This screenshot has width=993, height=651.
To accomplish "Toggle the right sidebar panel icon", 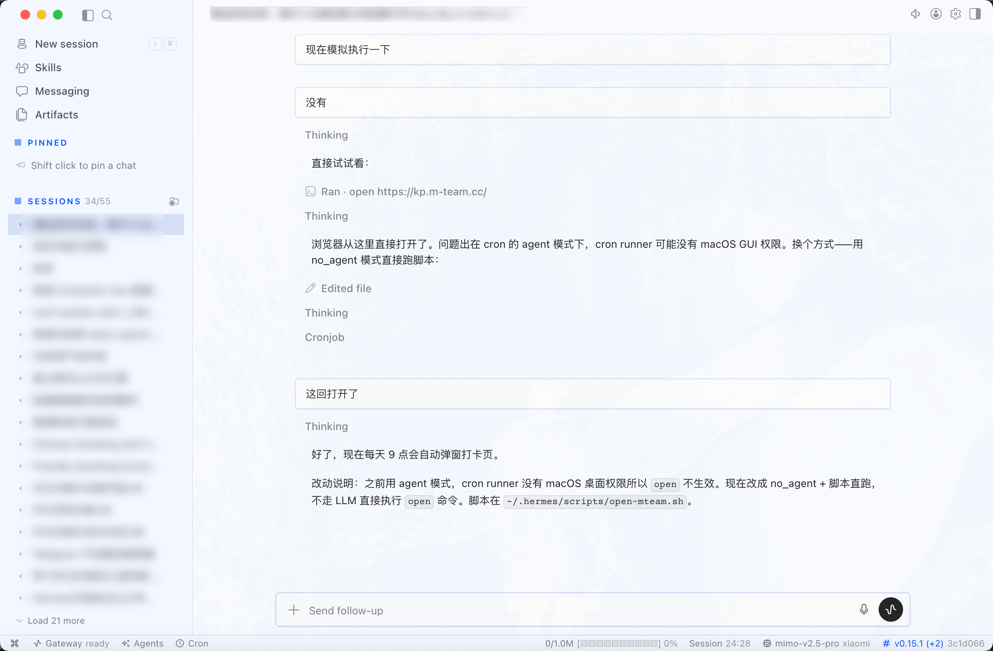I will (x=975, y=14).
